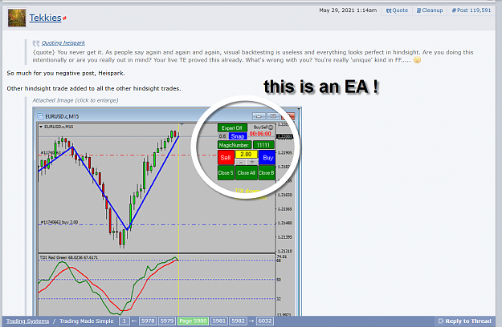Jump to last page 6032
The height and width of the screenshot is (327, 502).
265,321
